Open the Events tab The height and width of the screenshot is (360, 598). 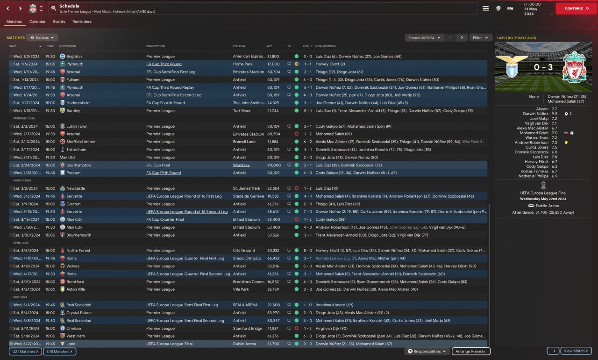[x=59, y=22]
